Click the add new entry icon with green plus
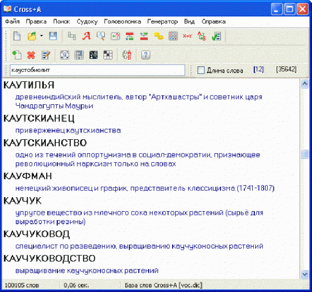312x292 pixels. point(17,54)
